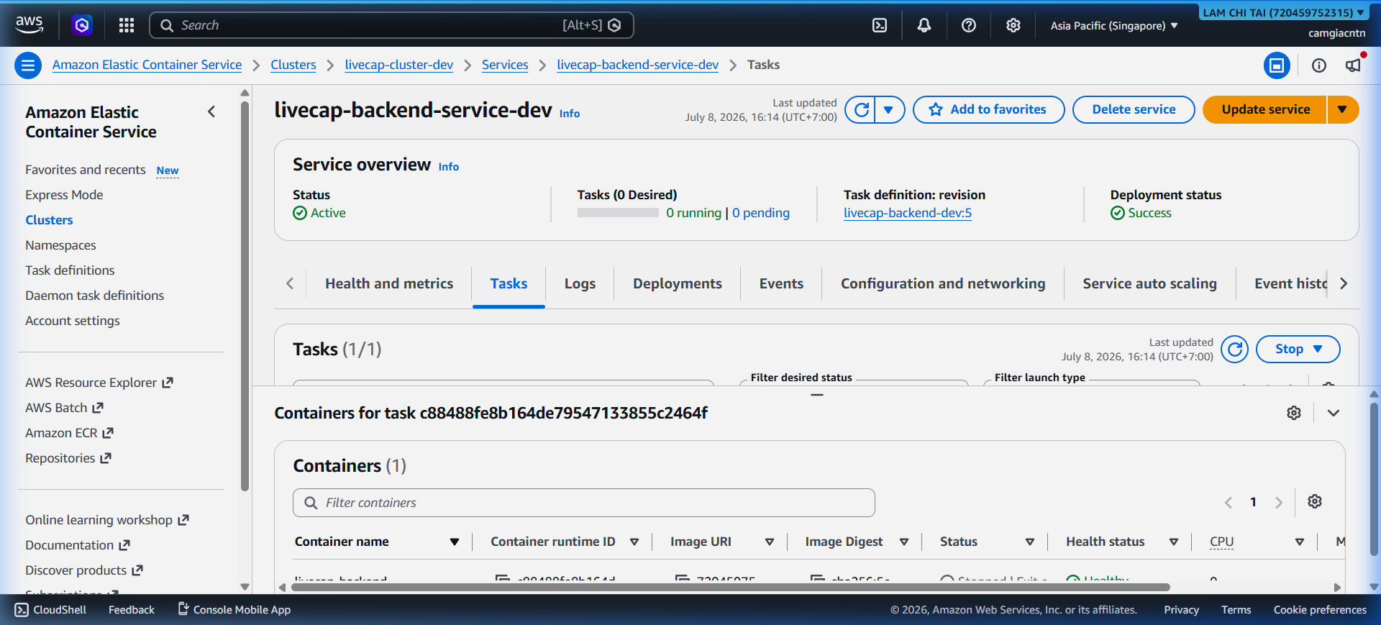Open the Console Mobile App link
The width and height of the screenshot is (1381, 625).
[234, 610]
